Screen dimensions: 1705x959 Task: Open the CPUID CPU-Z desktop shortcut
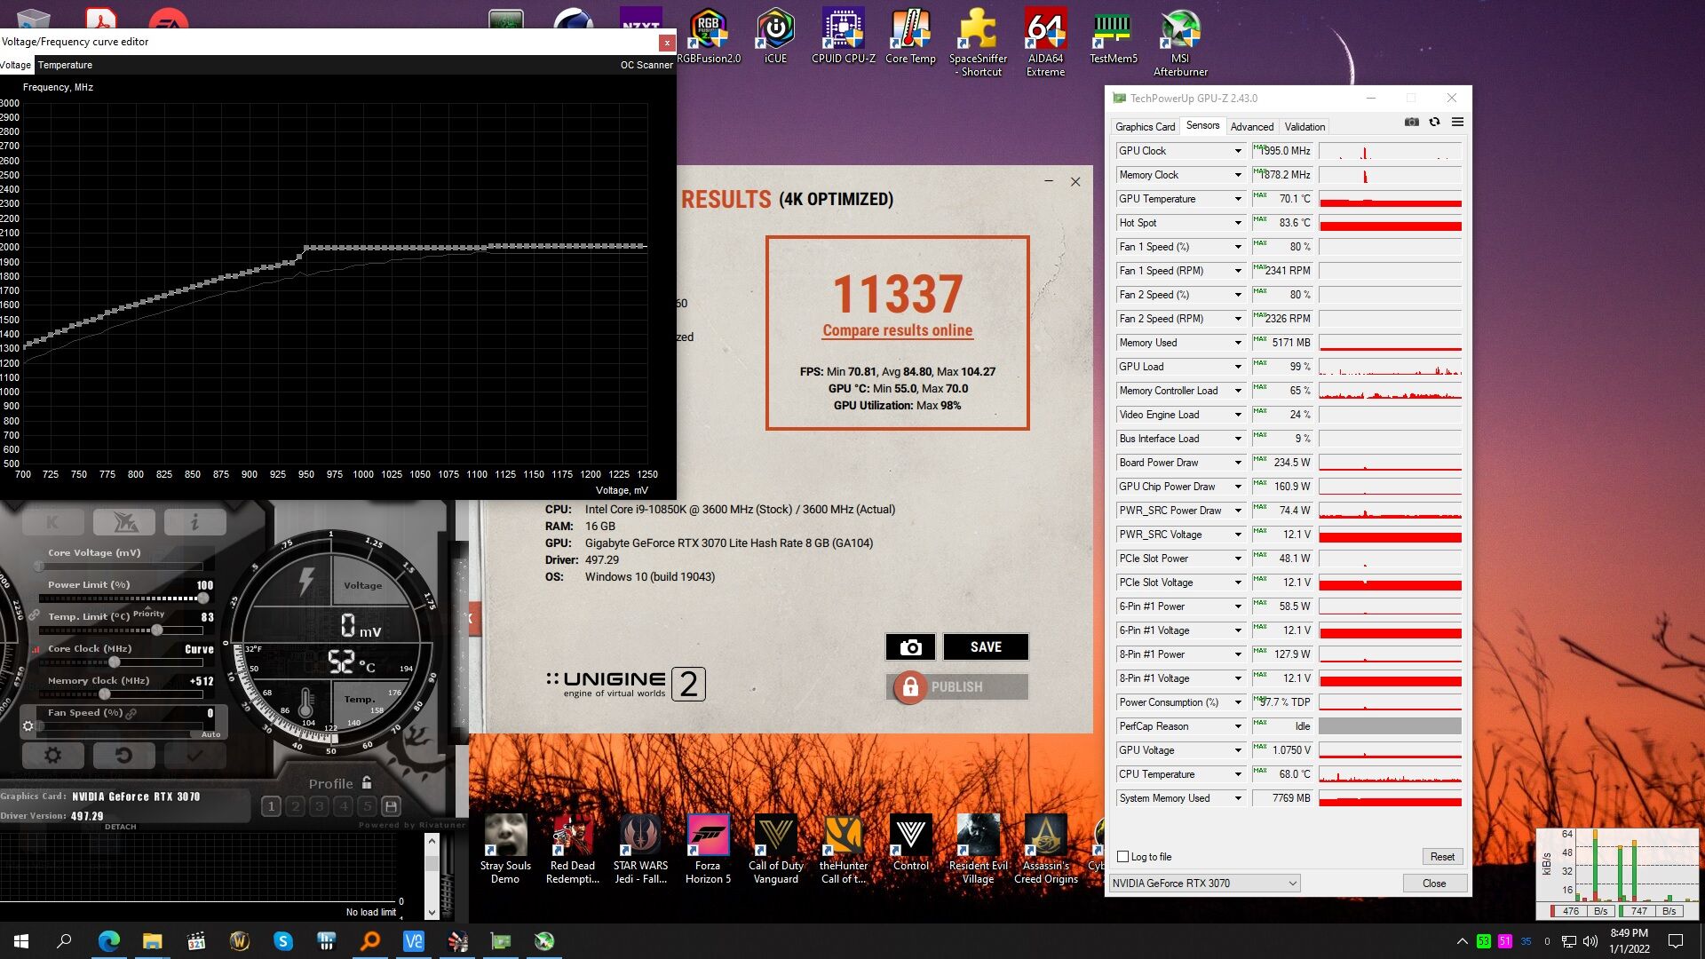point(844,36)
